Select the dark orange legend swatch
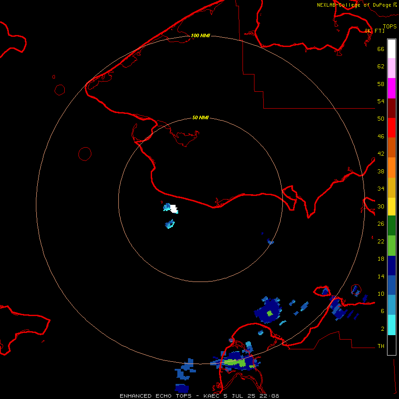This screenshot has height=399, width=399. [x=391, y=147]
